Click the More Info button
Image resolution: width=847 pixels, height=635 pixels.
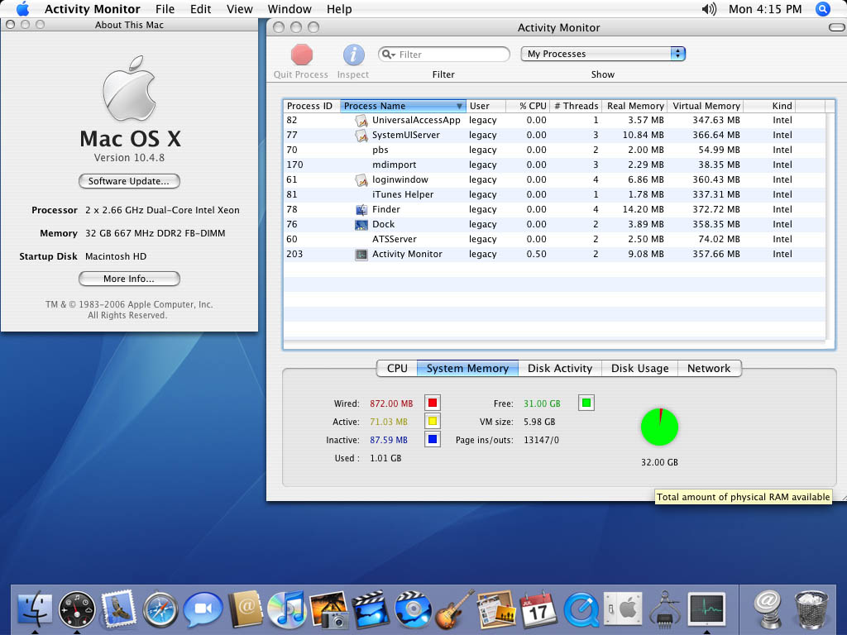coord(129,279)
